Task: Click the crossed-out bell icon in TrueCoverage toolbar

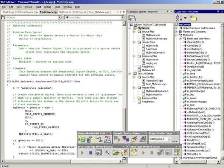Action: pos(125,152)
